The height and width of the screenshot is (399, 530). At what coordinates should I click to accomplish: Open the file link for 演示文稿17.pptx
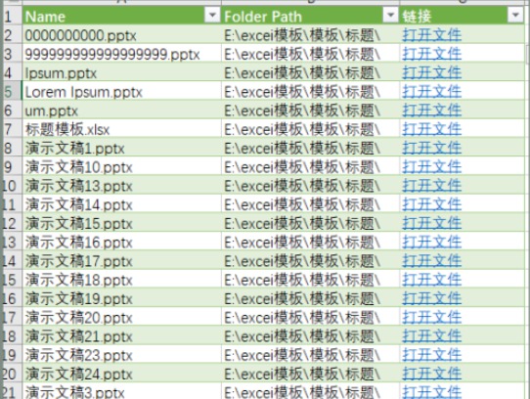coord(431,261)
